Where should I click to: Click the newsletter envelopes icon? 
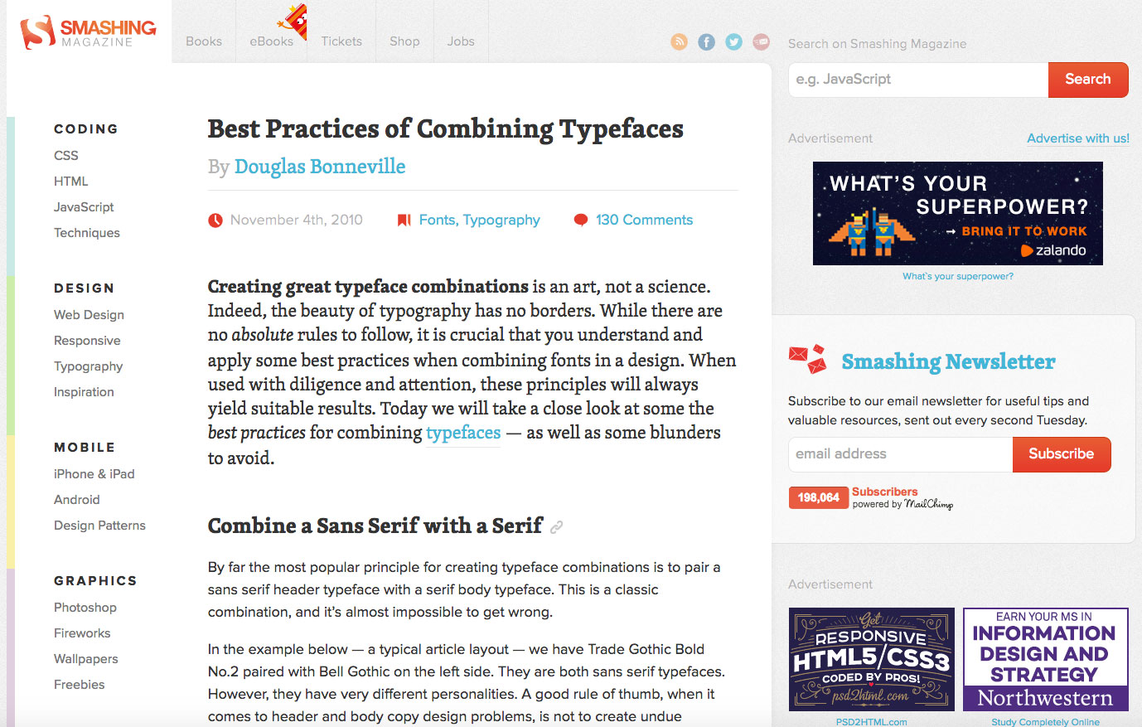pos(807,359)
